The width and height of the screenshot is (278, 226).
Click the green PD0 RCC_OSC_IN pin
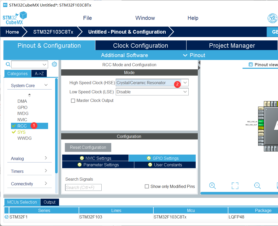tap(261, 122)
